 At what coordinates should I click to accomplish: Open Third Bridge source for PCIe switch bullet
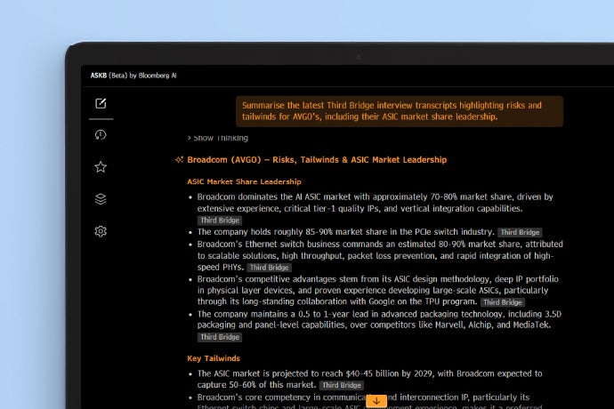[x=520, y=232]
